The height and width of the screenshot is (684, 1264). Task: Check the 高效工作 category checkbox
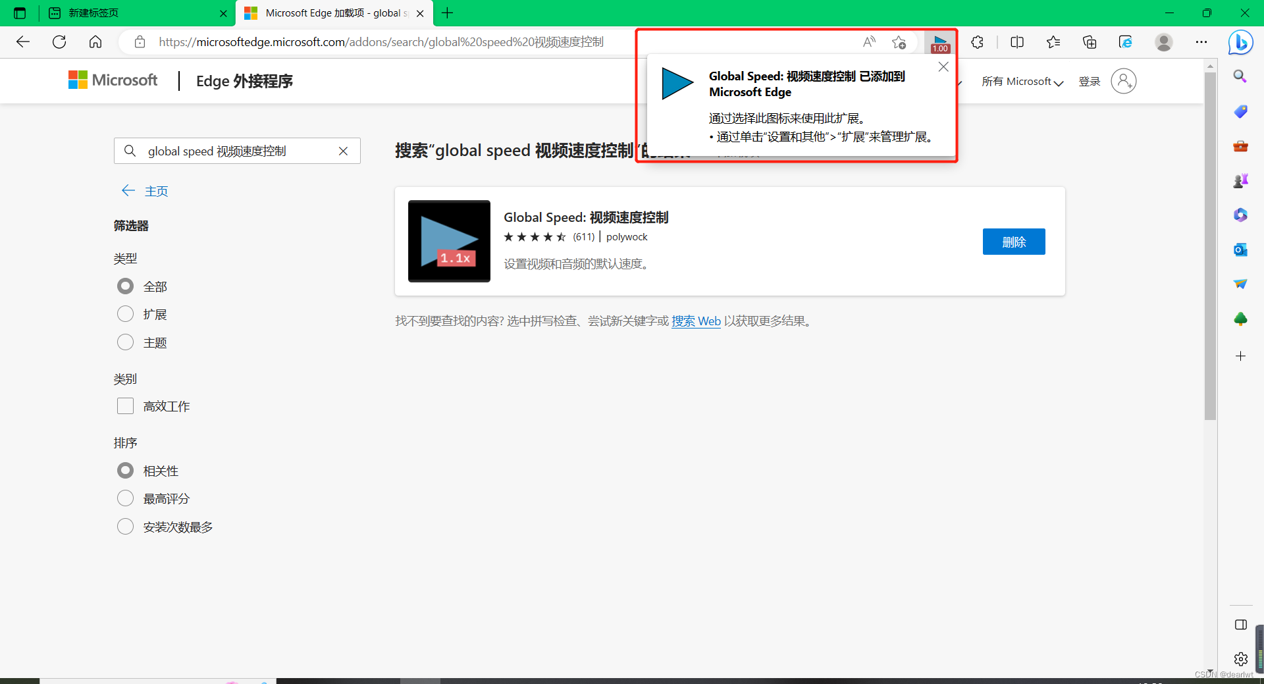click(x=125, y=406)
